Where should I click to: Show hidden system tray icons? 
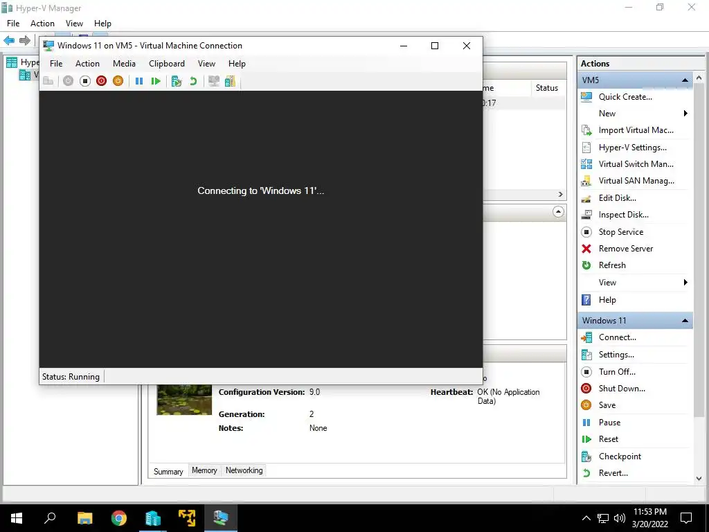click(586, 518)
